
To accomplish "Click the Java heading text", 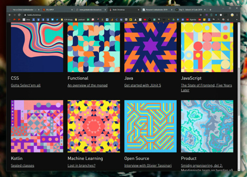I will pos(129,78).
